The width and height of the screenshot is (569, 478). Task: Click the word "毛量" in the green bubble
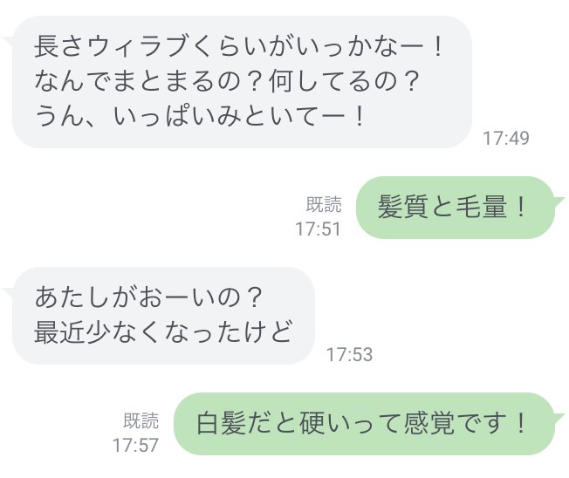(485, 208)
